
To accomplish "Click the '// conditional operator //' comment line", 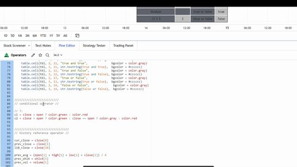I will 37,103.
